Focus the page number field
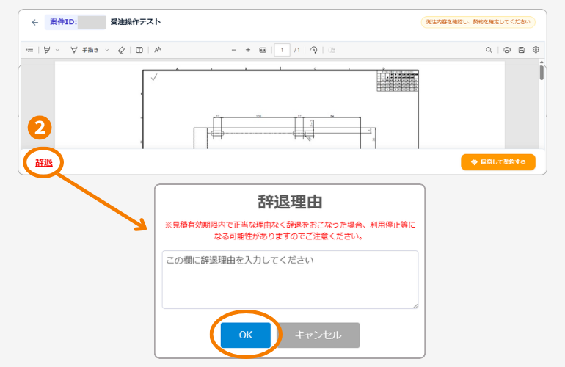Viewport: 565px width, 367px height. click(282, 50)
